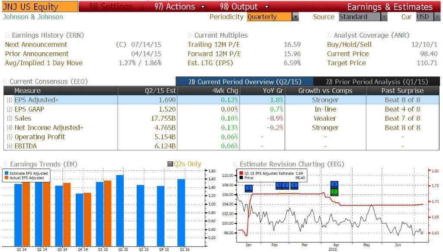Click Sales Beat 7 of 8 cell
The height and width of the screenshot is (252, 443).
pyautogui.click(x=403, y=118)
